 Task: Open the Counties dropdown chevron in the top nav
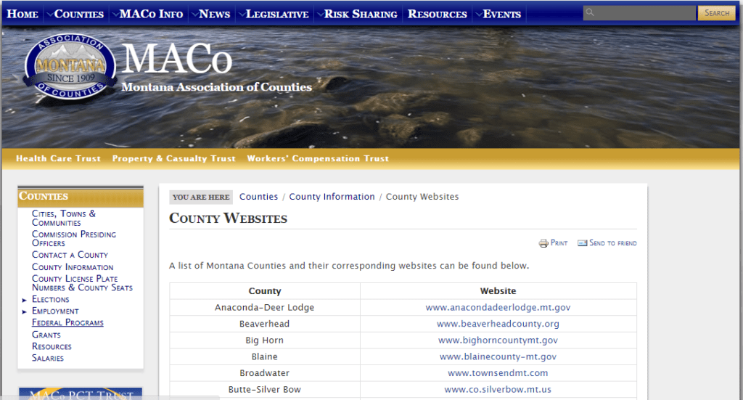[x=50, y=15]
